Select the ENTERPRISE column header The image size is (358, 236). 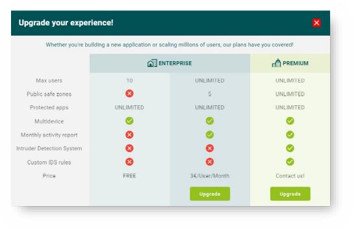(170, 63)
